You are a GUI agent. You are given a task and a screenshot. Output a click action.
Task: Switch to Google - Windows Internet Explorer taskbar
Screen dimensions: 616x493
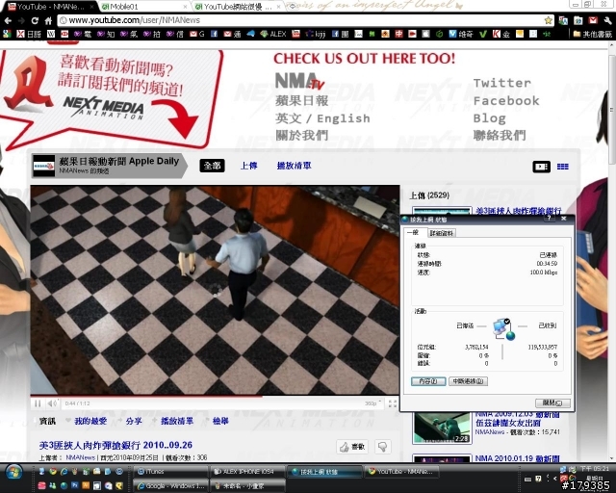click(x=170, y=486)
